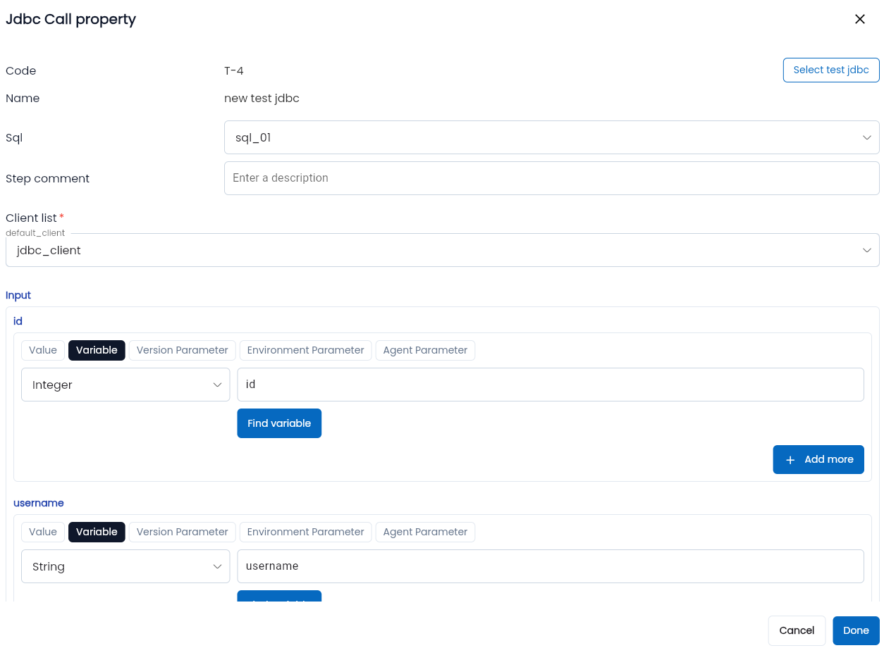Focus the Step comment description field
Screen dimensions: 884x648
tap(551, 178)
